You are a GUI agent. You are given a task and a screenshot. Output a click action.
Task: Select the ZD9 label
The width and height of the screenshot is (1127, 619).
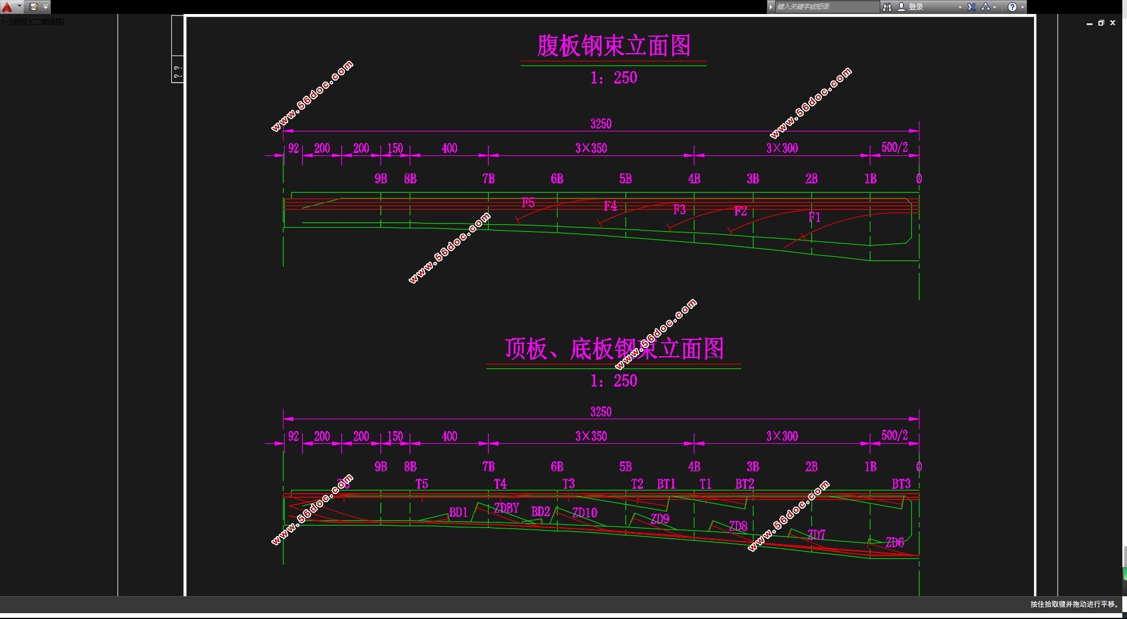click(x=660, y=519)
